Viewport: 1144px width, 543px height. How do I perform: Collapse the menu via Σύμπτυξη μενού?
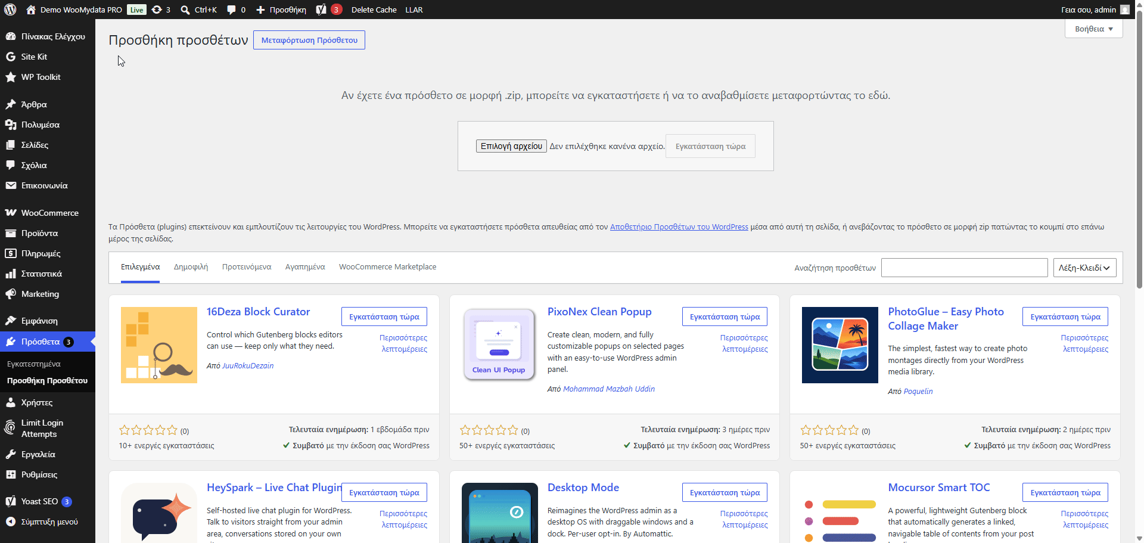[x=48, y=522]
